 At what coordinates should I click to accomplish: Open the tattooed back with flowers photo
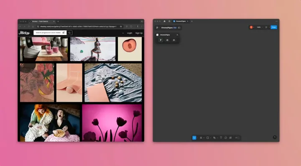pos(37,83)
